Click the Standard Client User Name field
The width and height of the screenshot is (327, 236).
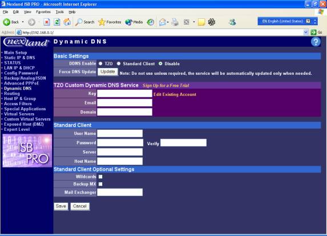[x=120, y=133]
